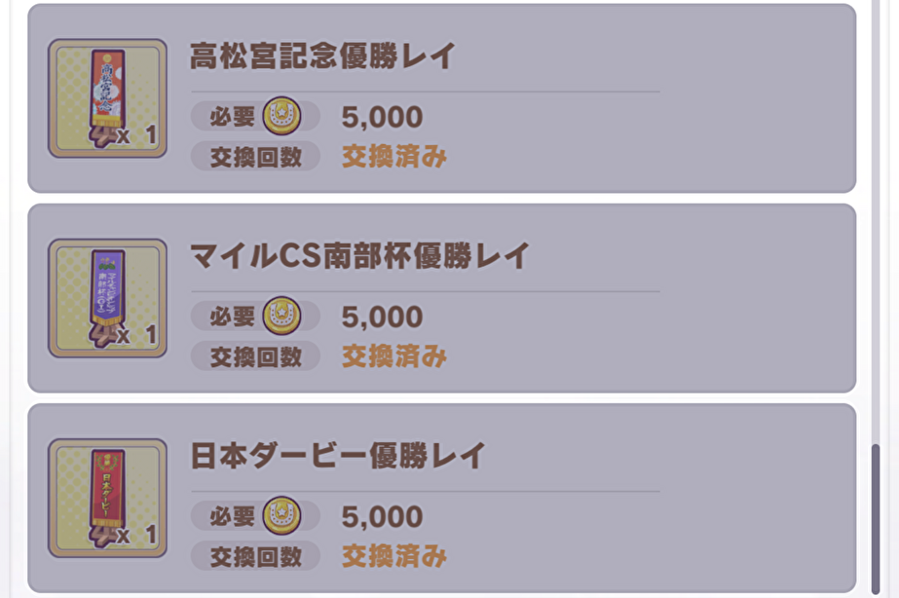Image resolution: width=899 pixels, height=598 pixels.
Task: Click 交換済み status for マイルCS南部杯優勝レイ
Action: [393, 356]
